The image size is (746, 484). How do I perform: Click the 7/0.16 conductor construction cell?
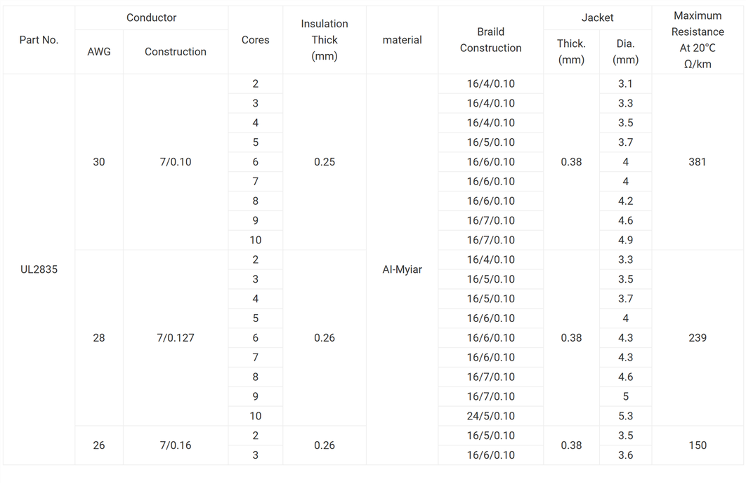pyautogui.click(x=176, y=445)
